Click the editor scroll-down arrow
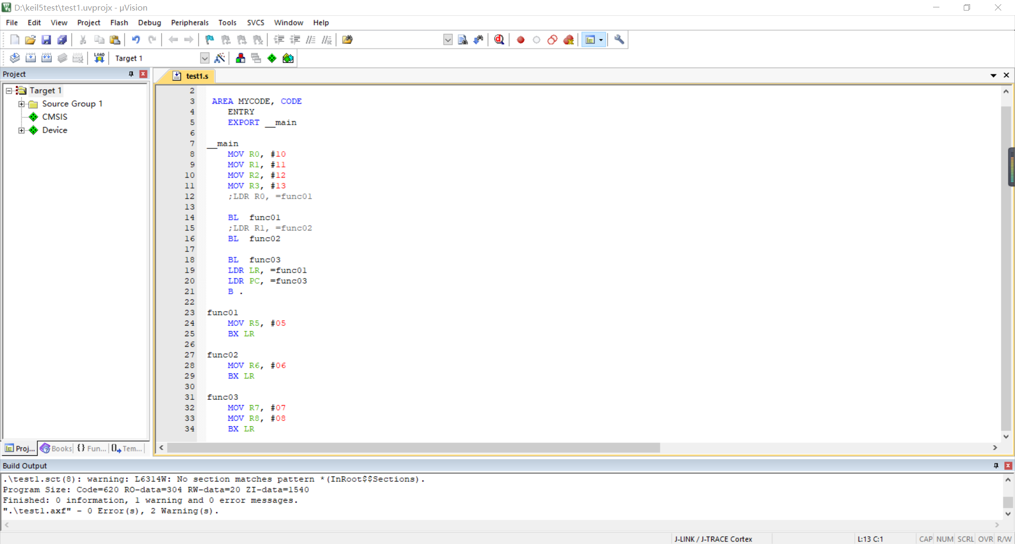Screen dimensions: 1015x544 pyautogui.click(x=1006, y=437)
